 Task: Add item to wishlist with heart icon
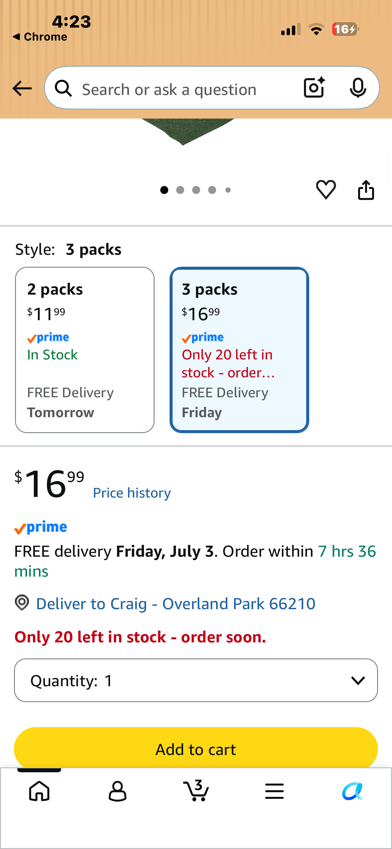[326, 190]
